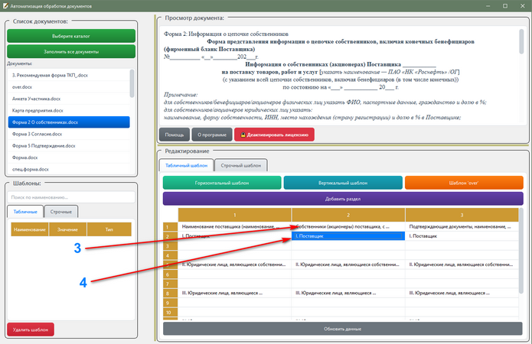The image size is (532, 344).
Task: Click the application icon in title bar
Action: point(5,6)
